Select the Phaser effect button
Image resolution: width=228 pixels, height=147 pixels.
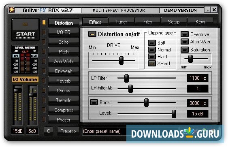[x=64, y=119]
